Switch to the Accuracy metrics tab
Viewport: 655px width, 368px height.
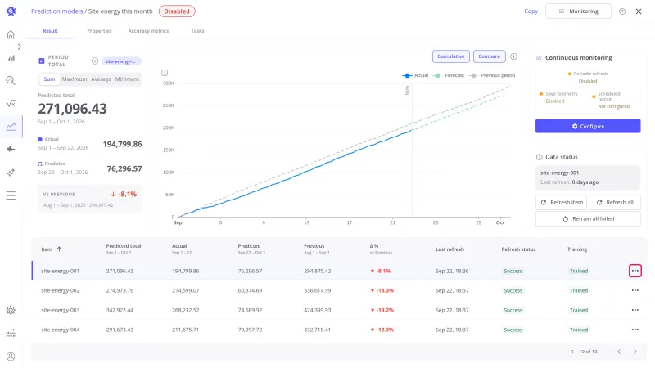point(148,31)
